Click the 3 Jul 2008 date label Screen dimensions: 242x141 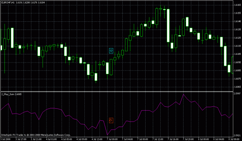point(5,139)
